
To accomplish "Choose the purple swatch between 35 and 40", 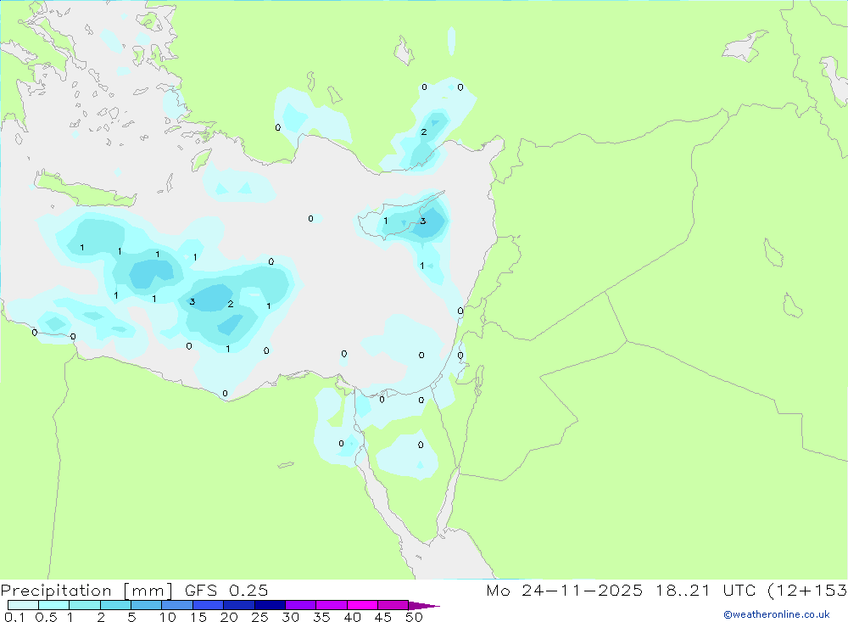I will click(332, 605).
